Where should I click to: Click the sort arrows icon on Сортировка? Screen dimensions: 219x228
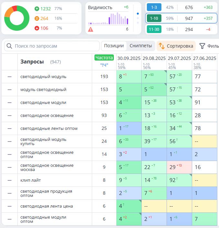(x=162, y=46)
